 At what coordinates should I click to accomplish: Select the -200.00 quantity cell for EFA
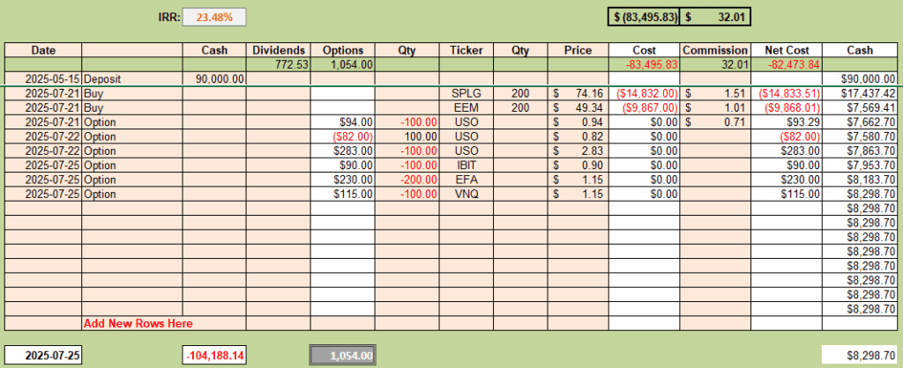[407, 180]
